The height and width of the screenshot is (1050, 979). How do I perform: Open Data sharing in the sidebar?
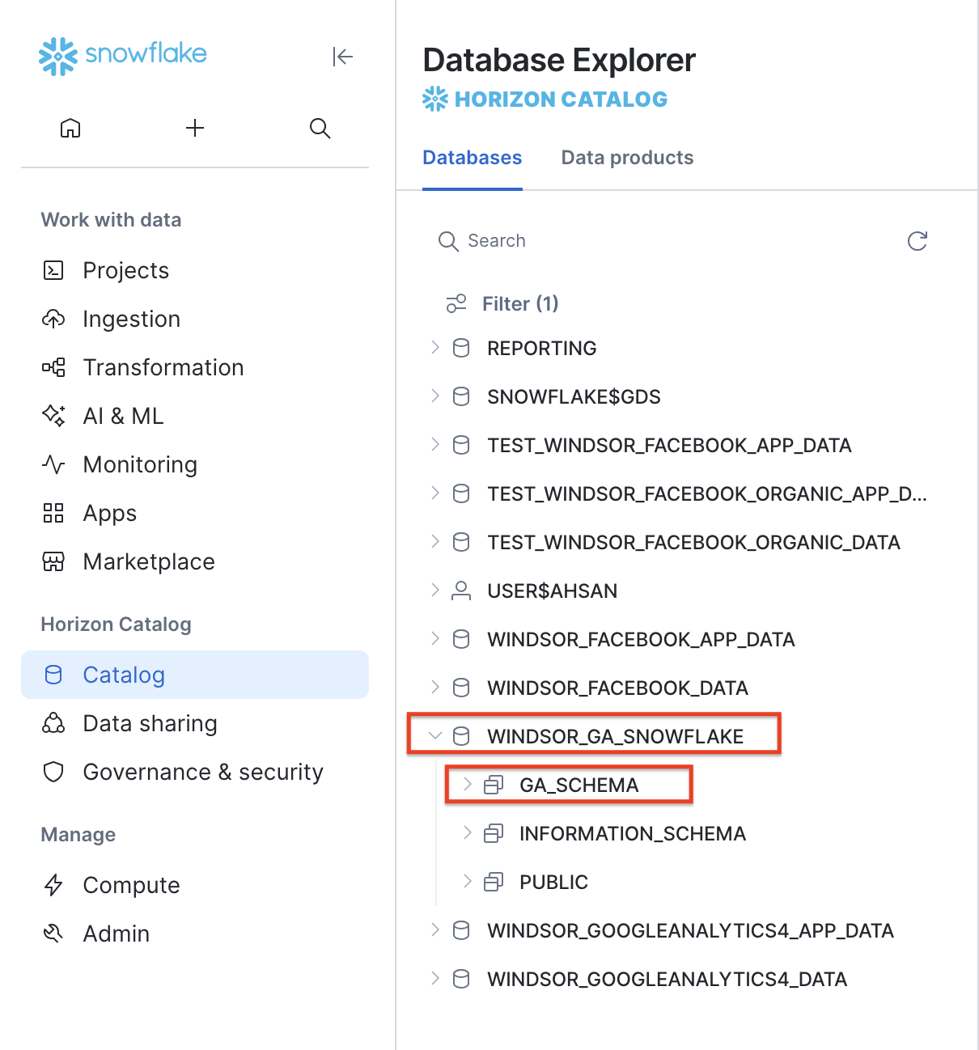pyautogui.click(x=195, y=723)
